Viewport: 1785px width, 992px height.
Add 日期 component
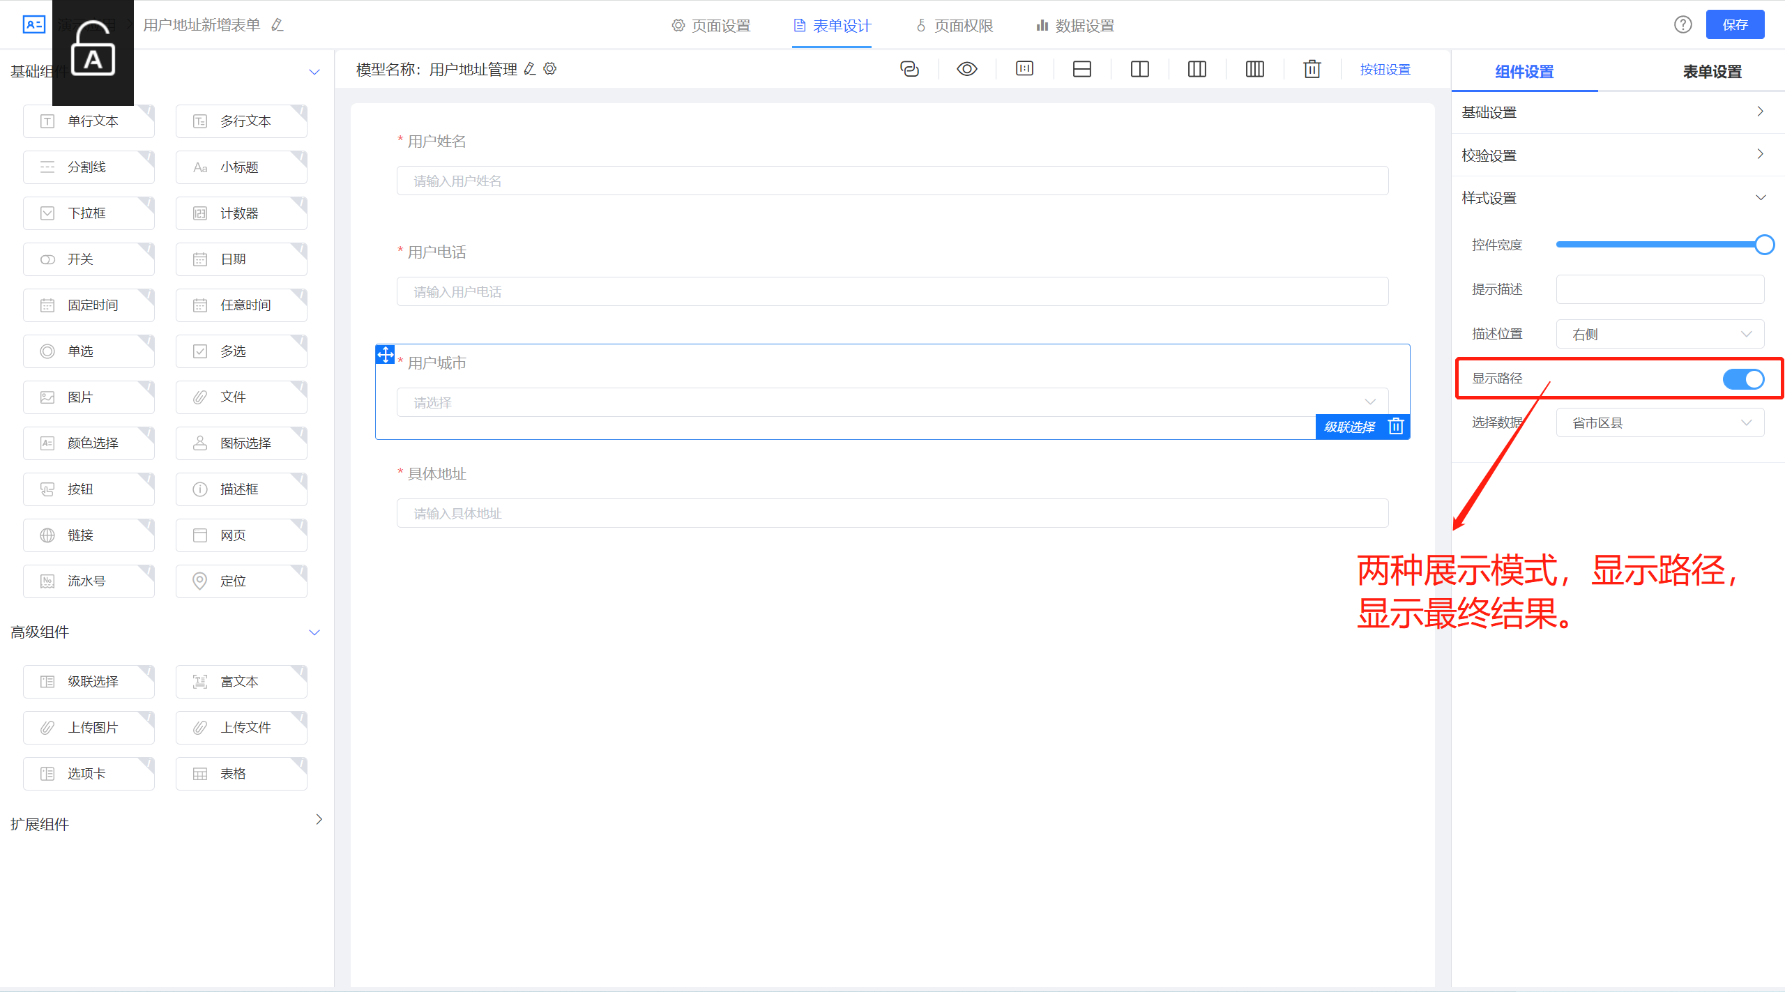[241, 259]
